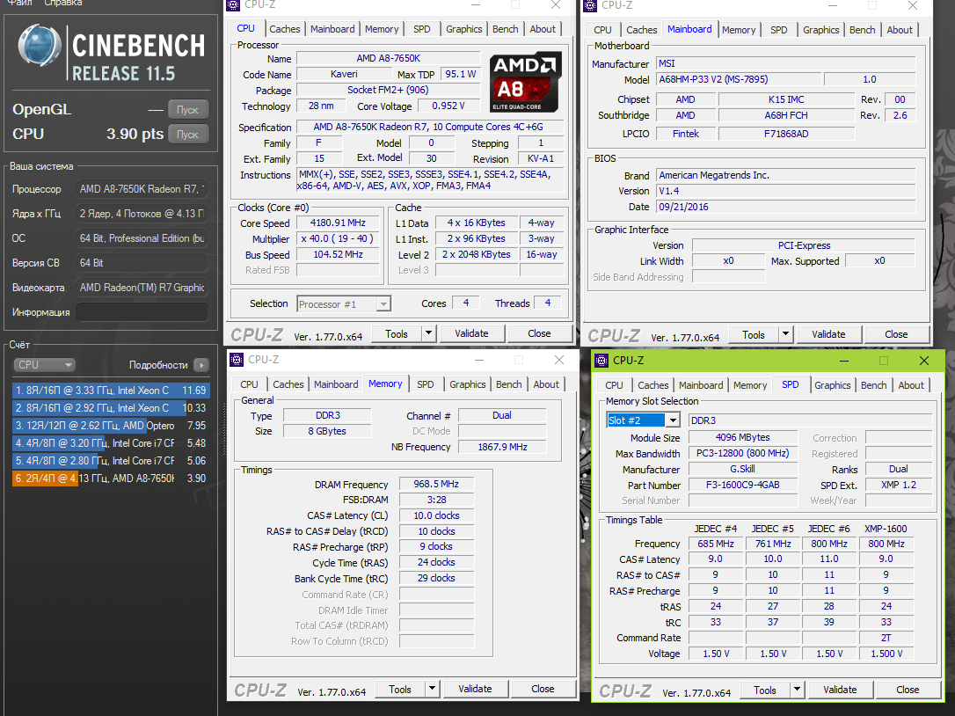
Task: Click the Specification AMD A8-7650K field
Action: (x=429, y=127)
